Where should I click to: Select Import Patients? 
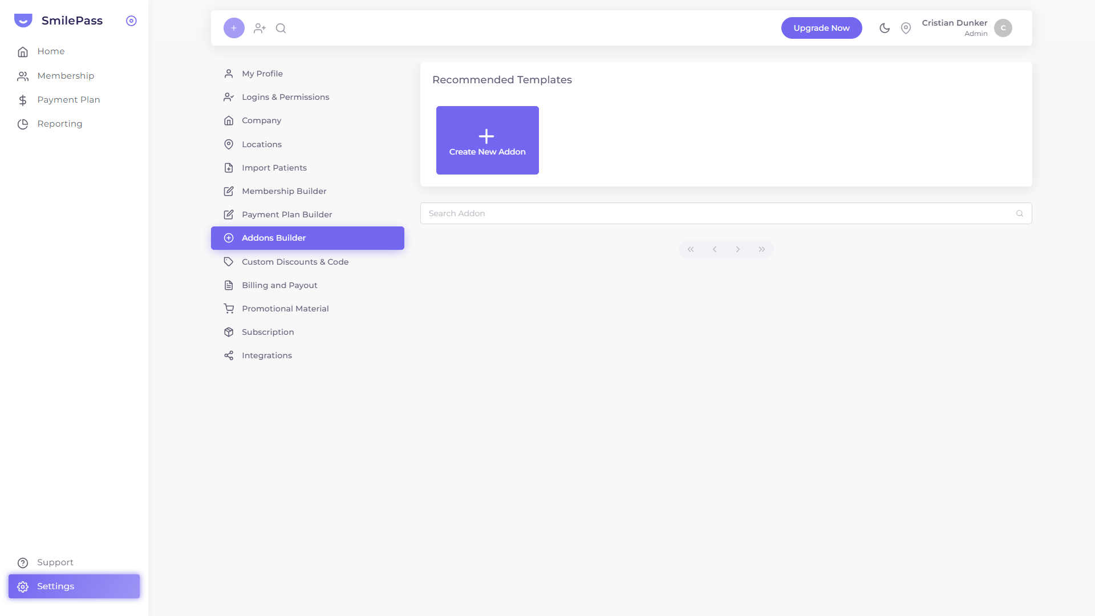[x=307, y=168]
